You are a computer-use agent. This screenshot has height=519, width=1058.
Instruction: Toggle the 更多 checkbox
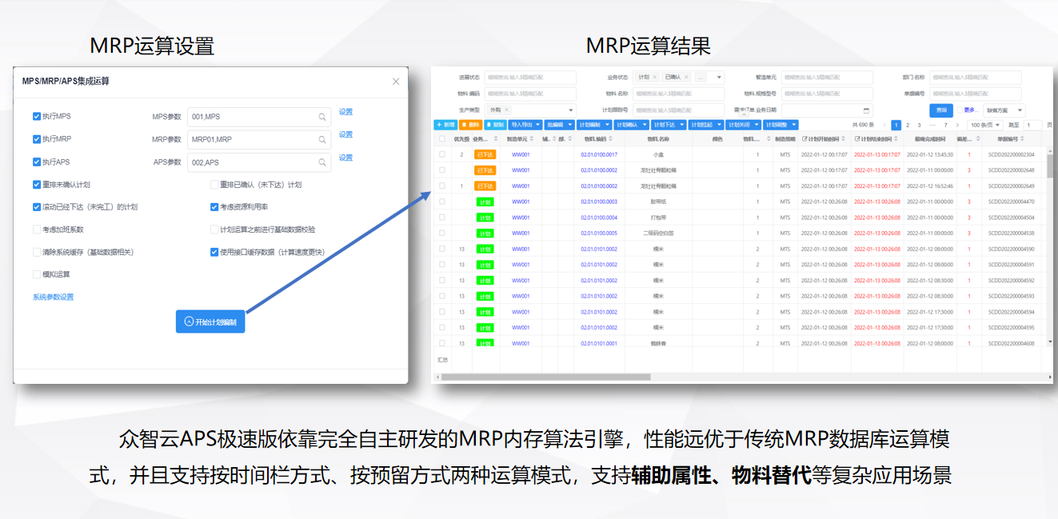click(x=960, y=110)
